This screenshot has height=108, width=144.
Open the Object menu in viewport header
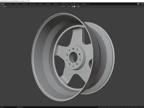click(4, 7)
